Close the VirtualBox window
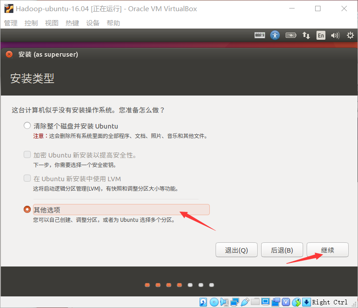The image size is (358, 308). click(344, 8)
